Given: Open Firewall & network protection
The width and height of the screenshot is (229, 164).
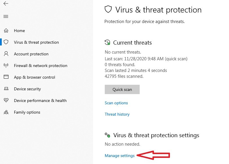Looking at the screenshot, I should 41,66.
